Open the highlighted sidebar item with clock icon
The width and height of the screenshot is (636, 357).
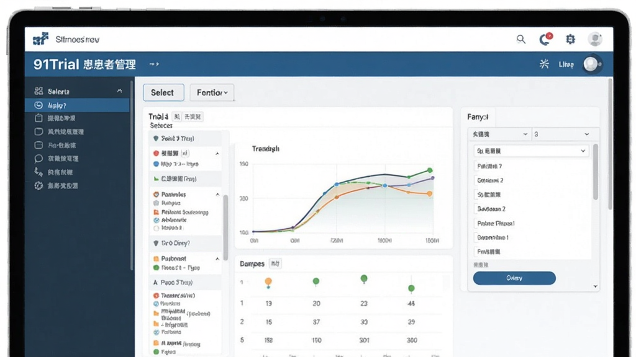coord(77,105)
